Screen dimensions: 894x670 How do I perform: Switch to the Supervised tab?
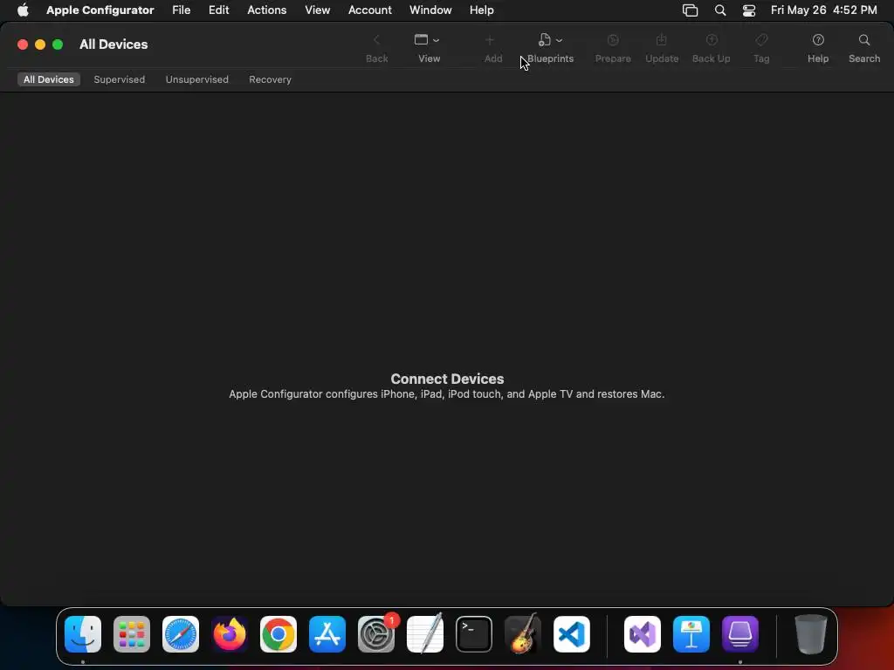tap(119, 79)
